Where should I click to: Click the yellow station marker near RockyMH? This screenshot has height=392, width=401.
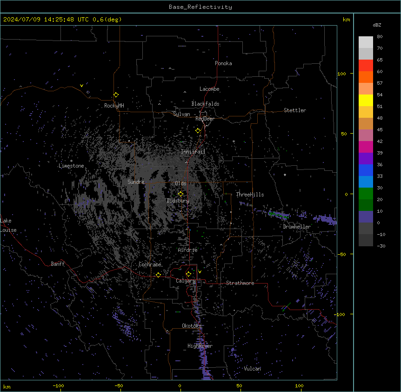116,95
